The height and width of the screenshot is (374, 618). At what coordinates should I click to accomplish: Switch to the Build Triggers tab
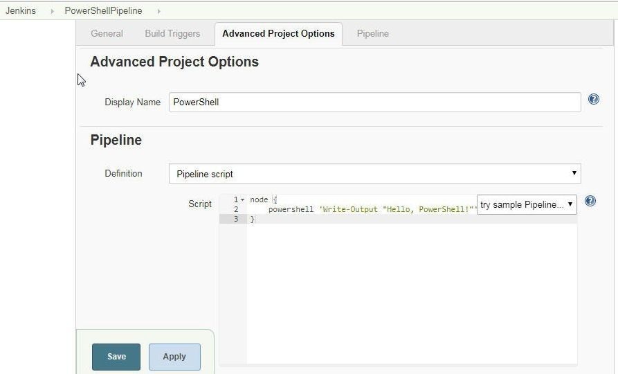(172, 33)
